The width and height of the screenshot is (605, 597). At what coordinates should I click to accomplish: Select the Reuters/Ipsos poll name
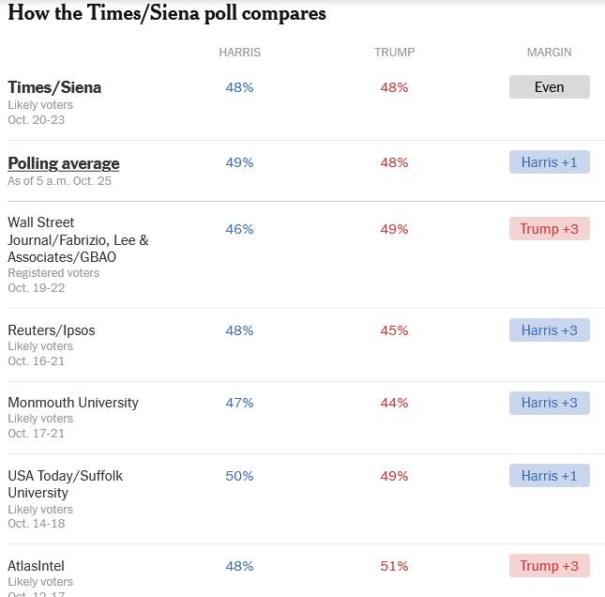pos(52,330)
